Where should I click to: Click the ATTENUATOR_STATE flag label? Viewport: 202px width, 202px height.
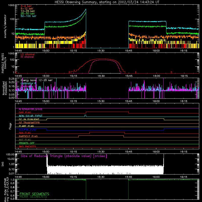(x=31, y=109)
